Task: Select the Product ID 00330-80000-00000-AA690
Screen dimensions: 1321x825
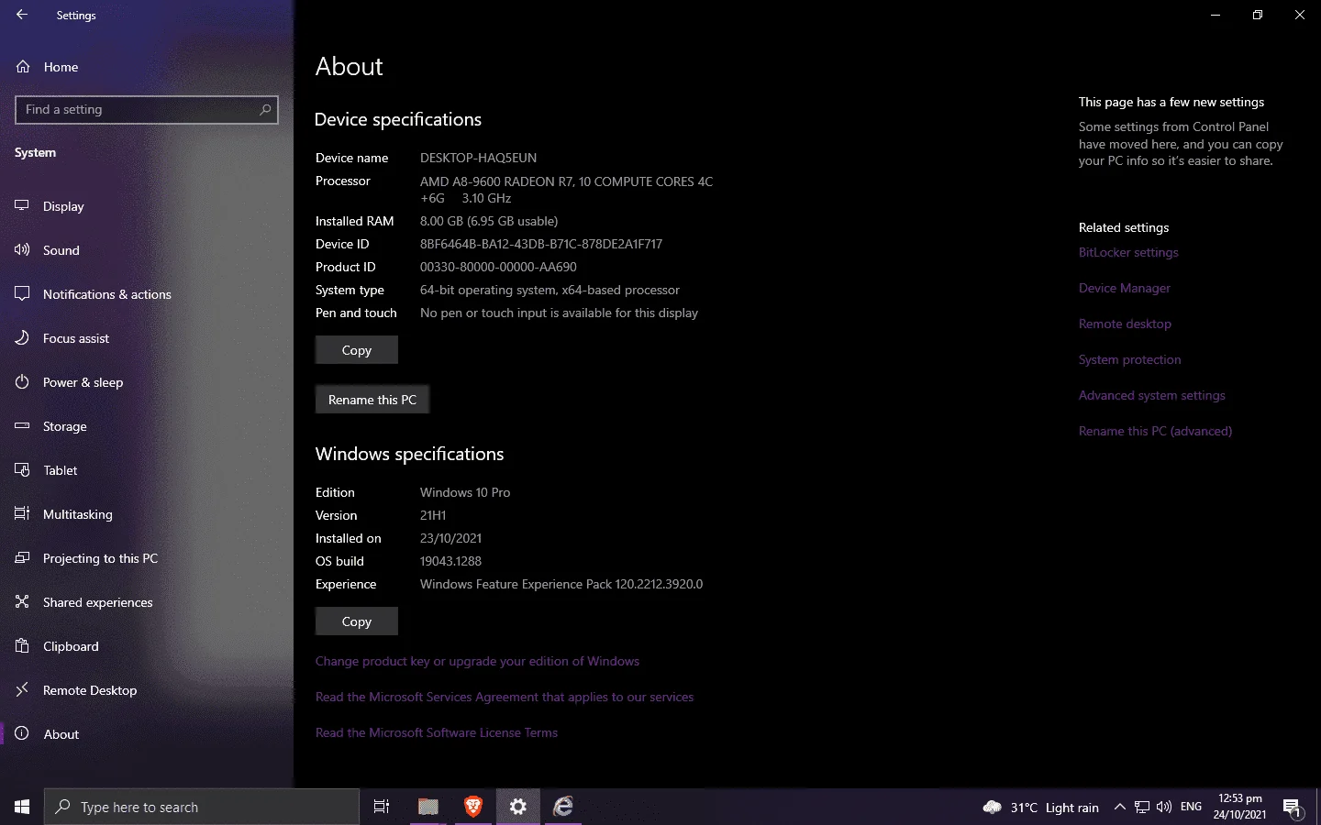Action: tap(498, 267)
